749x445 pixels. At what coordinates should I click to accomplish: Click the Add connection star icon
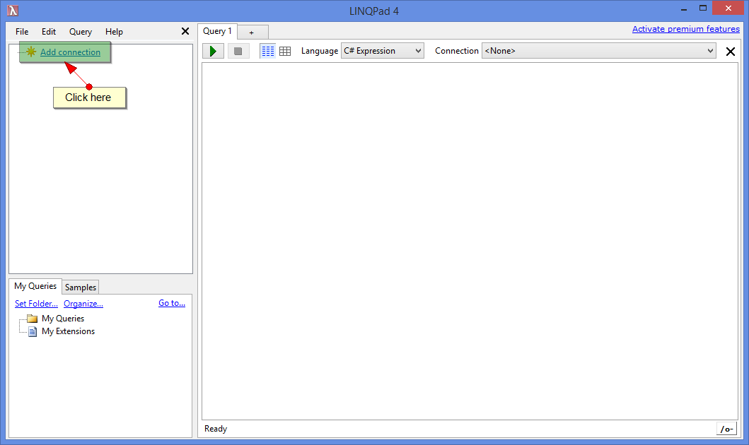(x=31, y=52)
